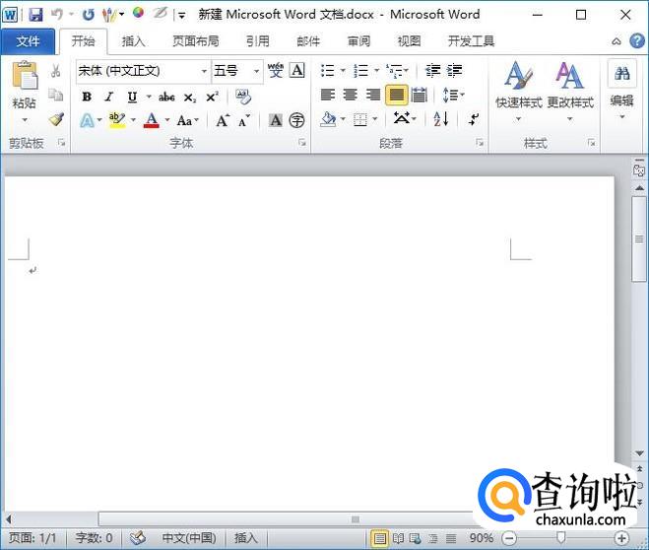The width and height of the screenshot is (649, 550).
Task: Click 插入 insert mode in status bar
Action: [x=246, y=538]
